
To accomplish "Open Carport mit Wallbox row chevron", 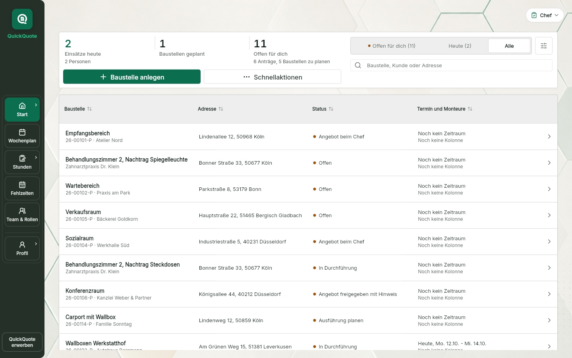I will click(549, 320).
